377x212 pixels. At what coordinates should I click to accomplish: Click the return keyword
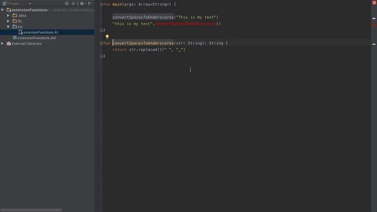[120, 49]
